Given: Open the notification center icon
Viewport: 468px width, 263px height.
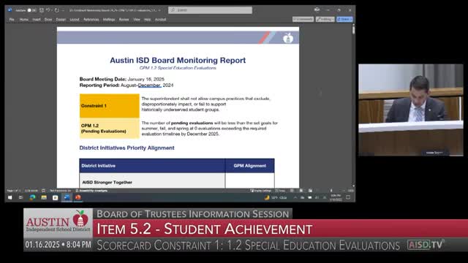Looking at the screenshot, I should (348, 197).
